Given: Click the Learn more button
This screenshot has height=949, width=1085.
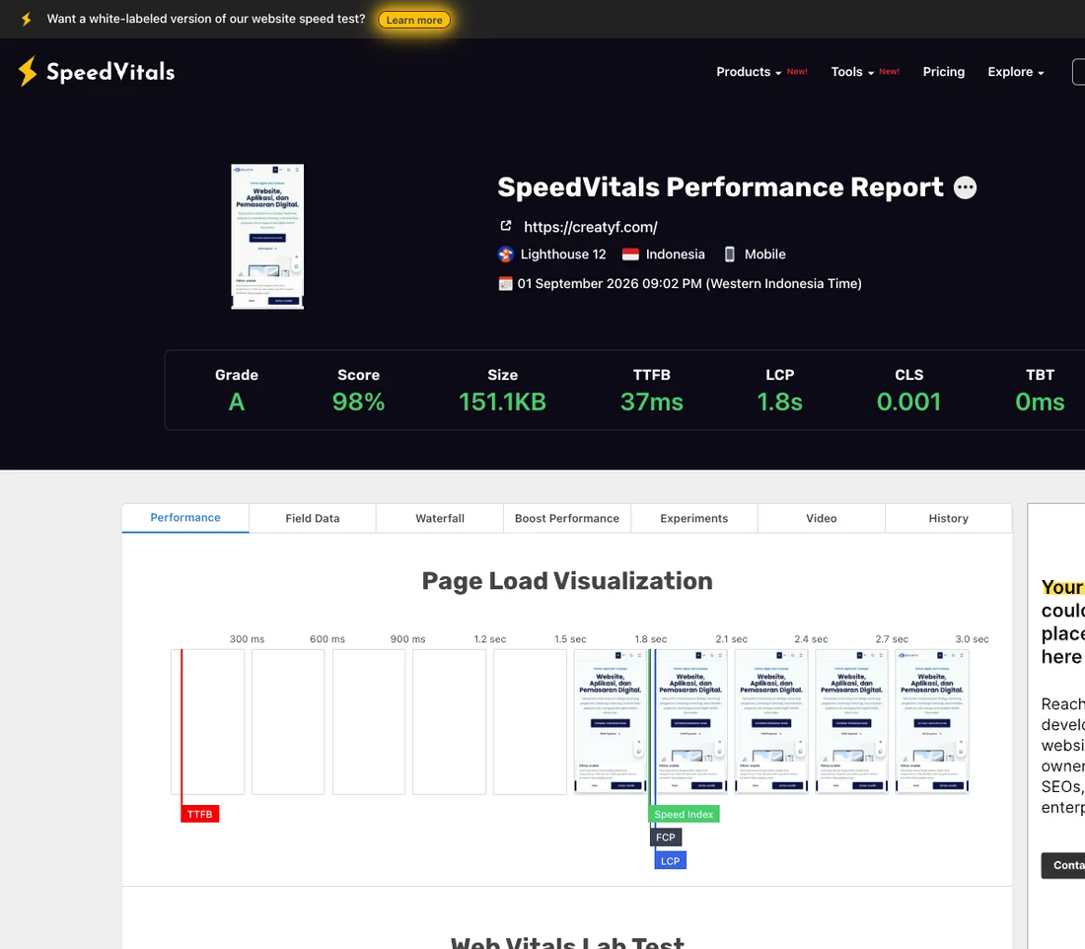Looking at the screenshot, I should 414,20.
